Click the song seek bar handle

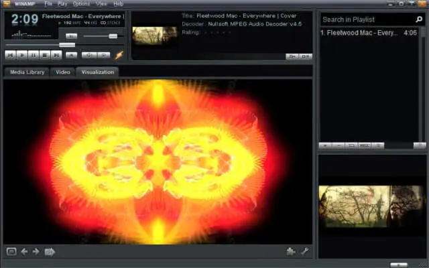coord(67,45)
